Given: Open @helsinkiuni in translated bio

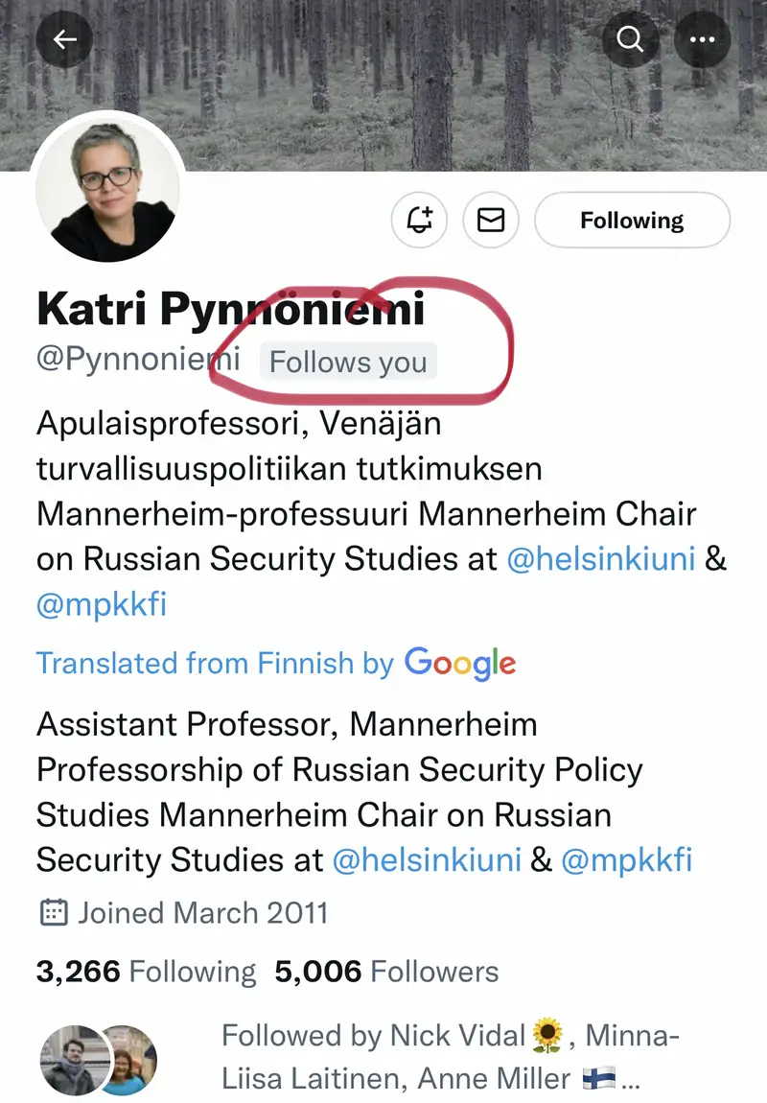Looking at the screenshot, I should click(x=427, y=859).
